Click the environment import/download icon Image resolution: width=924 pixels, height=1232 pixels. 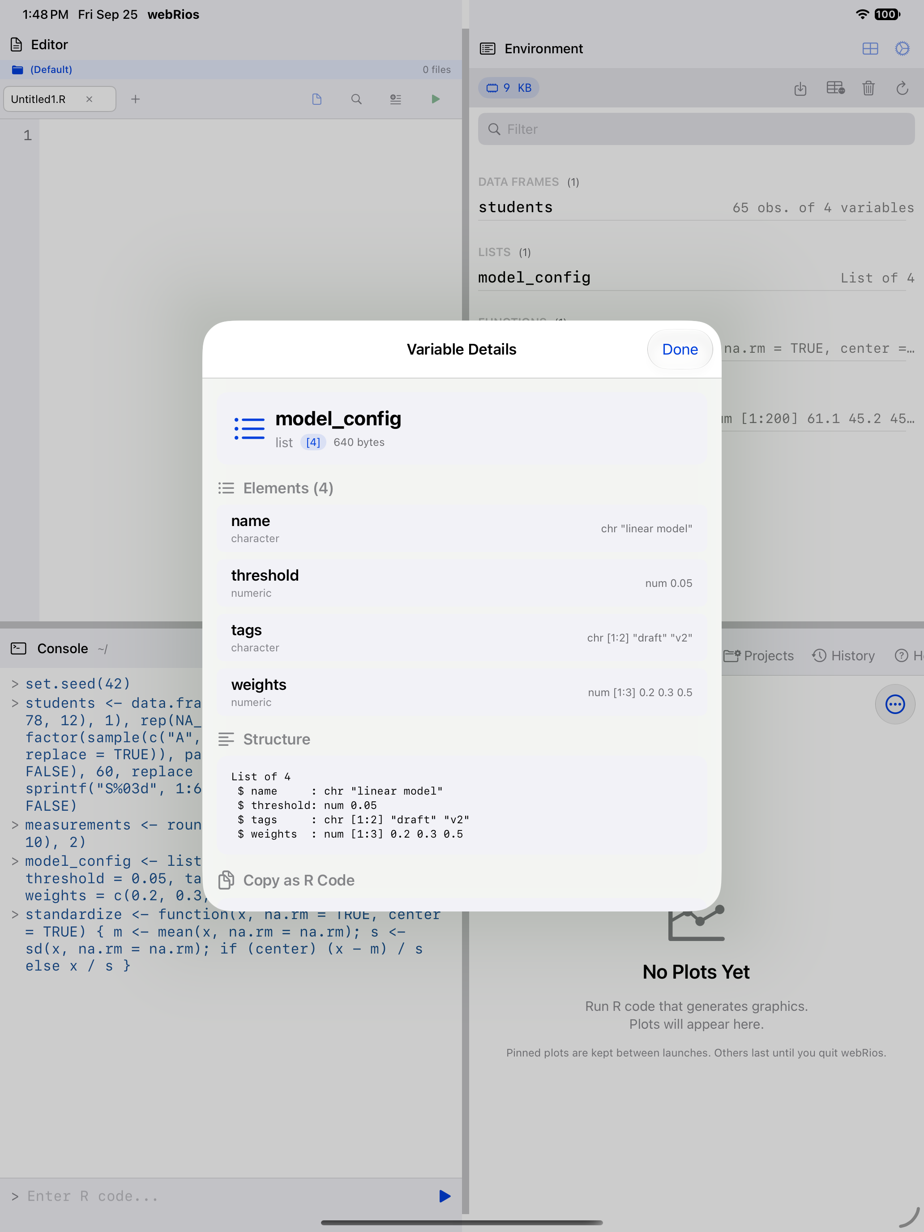[x=800, y=88]
